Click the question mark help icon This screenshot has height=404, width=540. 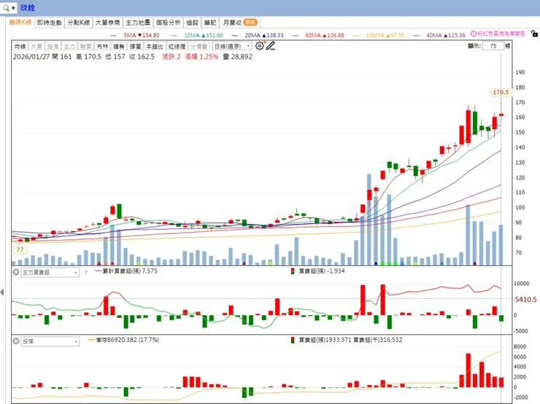(86, 273)
